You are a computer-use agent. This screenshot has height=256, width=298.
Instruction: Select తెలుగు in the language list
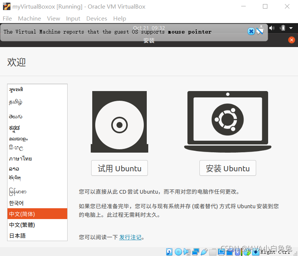37,116
